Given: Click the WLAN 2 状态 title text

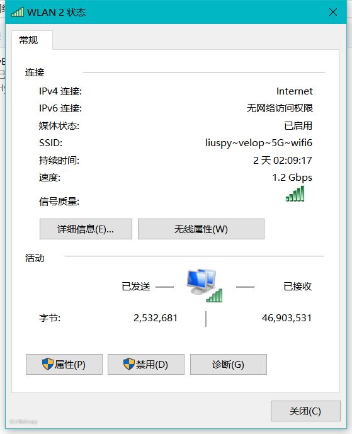Looking at the screenshot, I should 57,13.
